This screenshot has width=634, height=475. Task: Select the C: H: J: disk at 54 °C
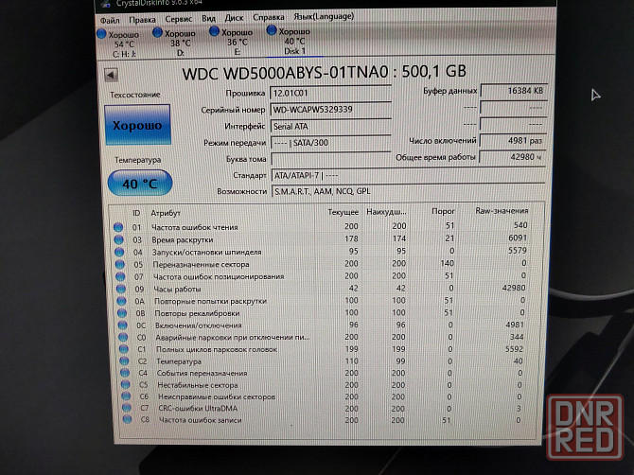click(x=119, y=44)
